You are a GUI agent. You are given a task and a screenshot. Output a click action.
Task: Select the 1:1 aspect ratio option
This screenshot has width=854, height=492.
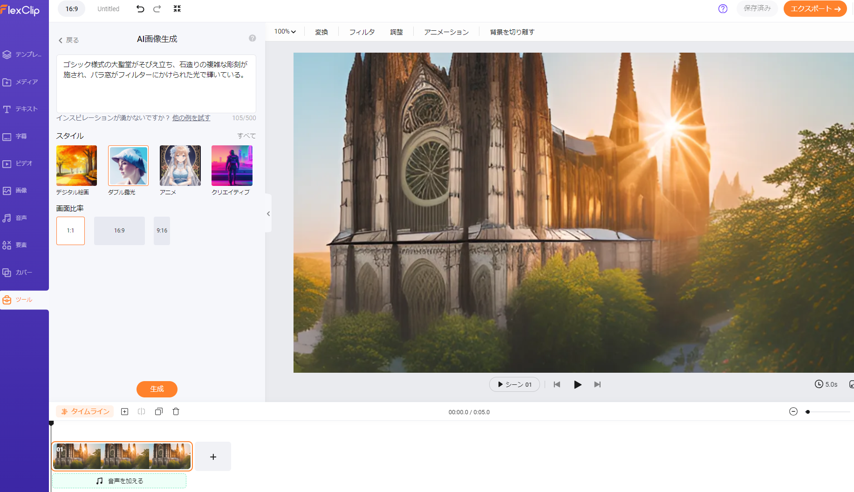70,231
